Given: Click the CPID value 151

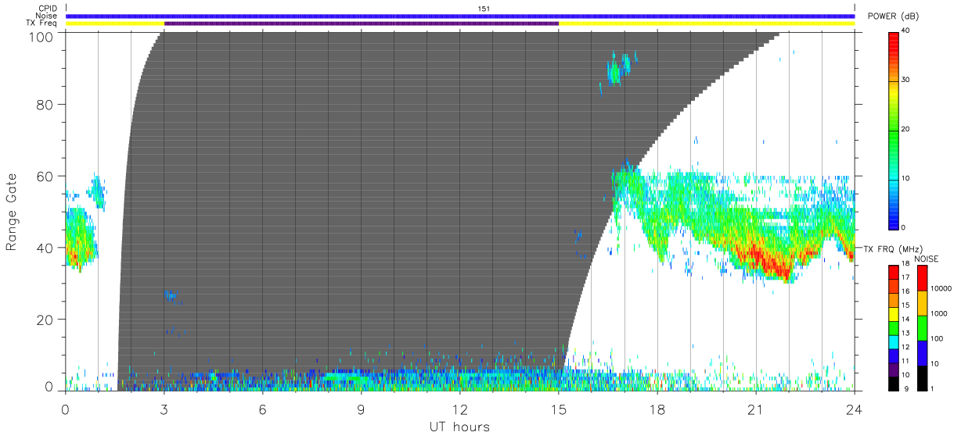Looking at the screenshot, I should tap(484, 9).
